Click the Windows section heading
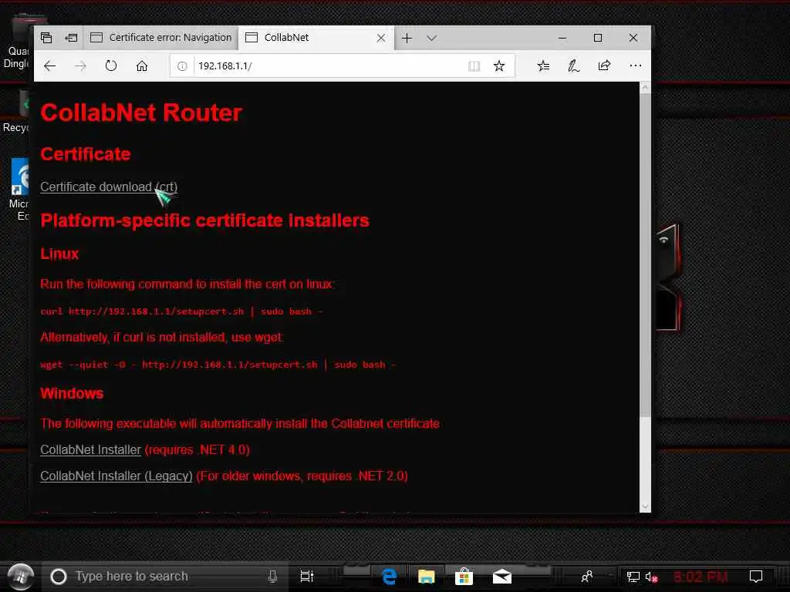790x592 pixels. click(72, 393)
